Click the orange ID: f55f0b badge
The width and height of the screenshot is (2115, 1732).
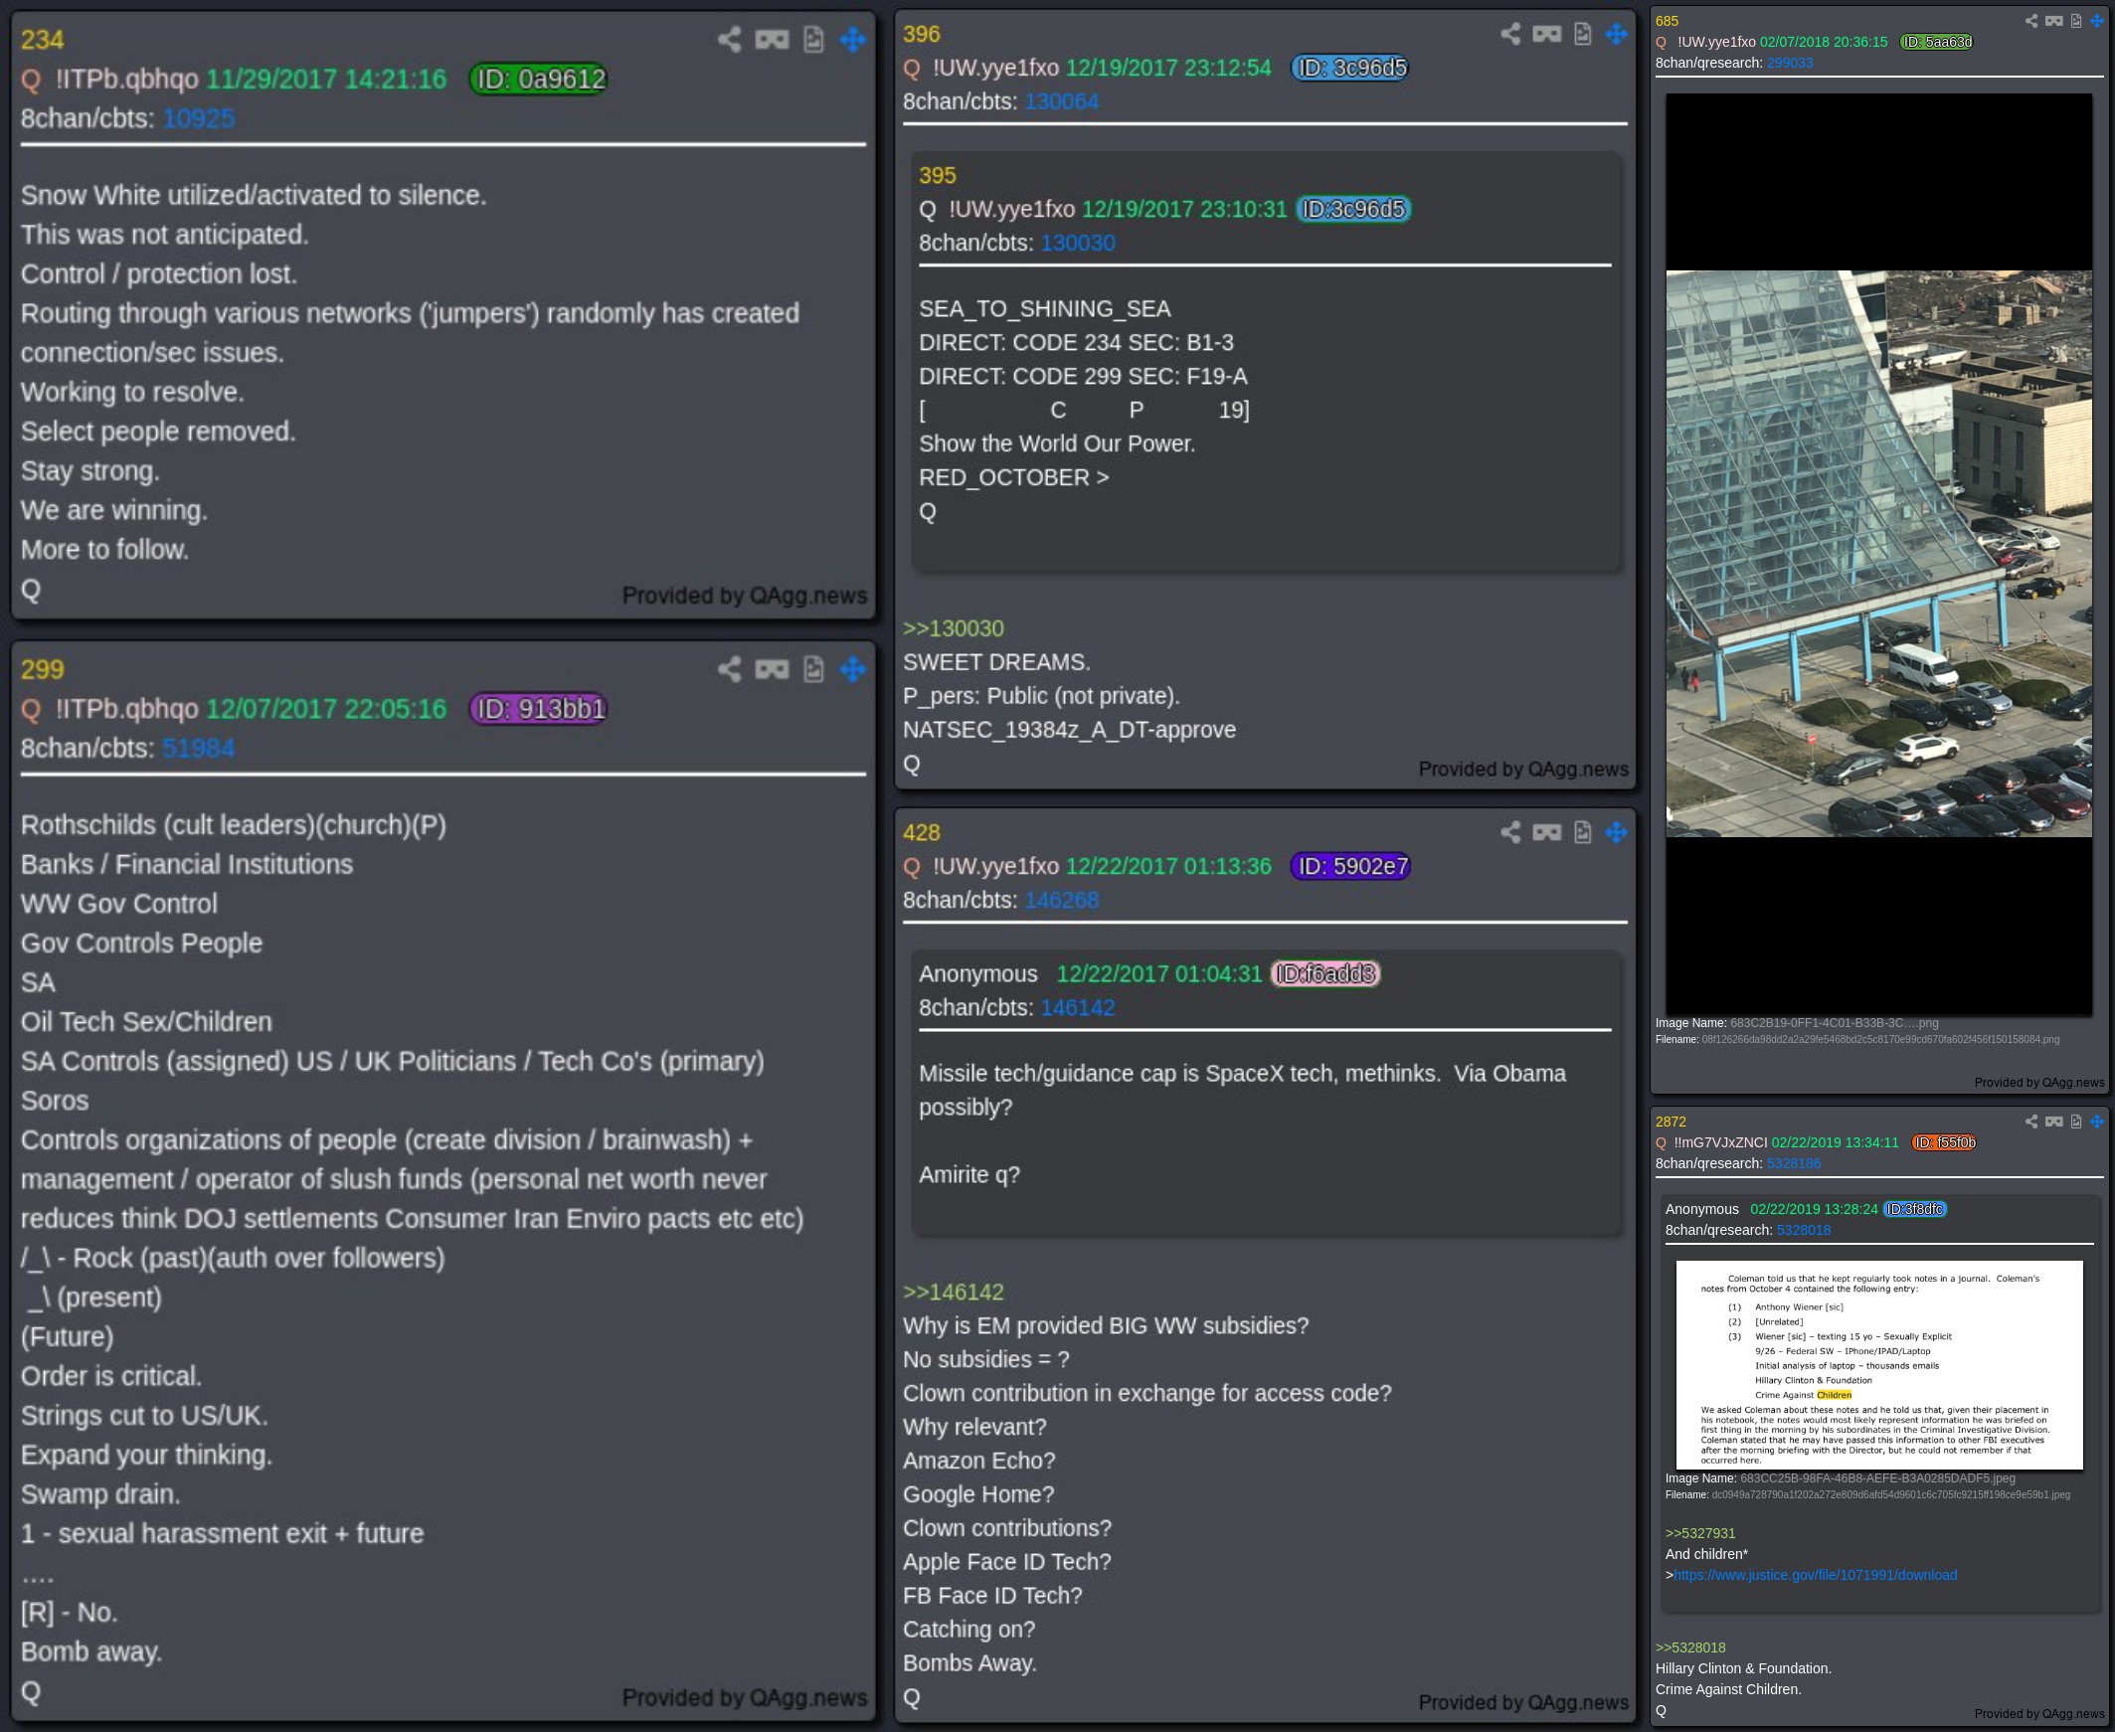click(1944, 1142)
